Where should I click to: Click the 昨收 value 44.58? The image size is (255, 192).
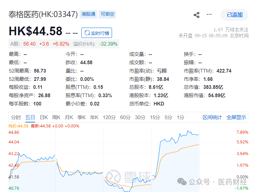[x=86, y=63]
